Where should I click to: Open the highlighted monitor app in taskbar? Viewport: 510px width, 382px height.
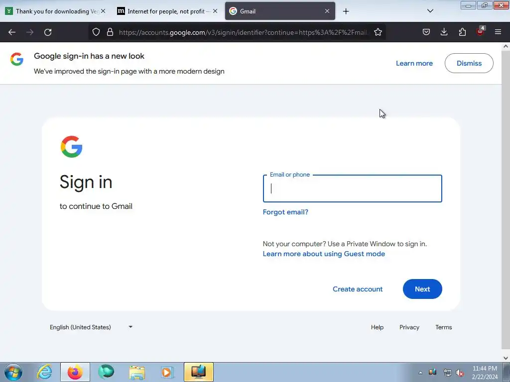pos(199,372)
